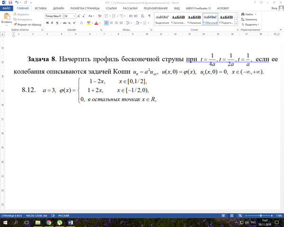Click the Clear Formatting eraser icon
Screen dimensions: 284x227
(97, 16)
